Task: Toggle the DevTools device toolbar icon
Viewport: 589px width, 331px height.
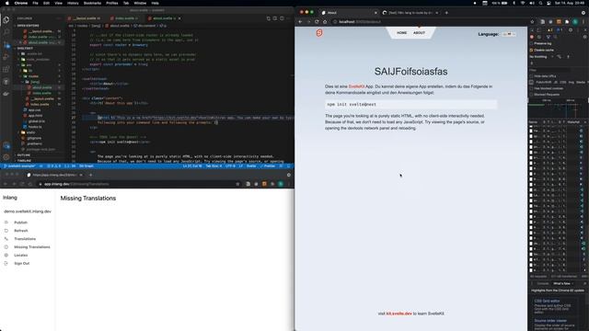Action: click(538, 30)
